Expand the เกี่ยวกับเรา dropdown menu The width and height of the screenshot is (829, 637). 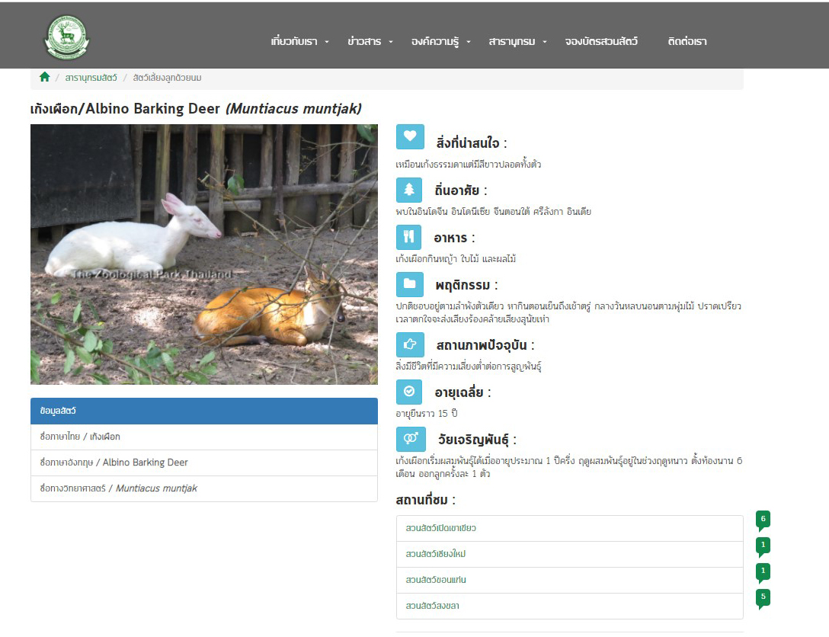[x=299, y=42]
